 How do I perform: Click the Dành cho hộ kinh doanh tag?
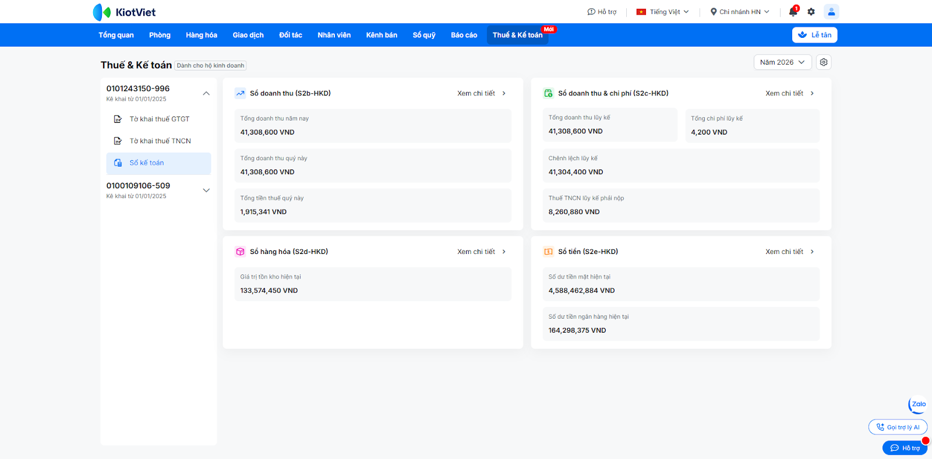[210, 66]
